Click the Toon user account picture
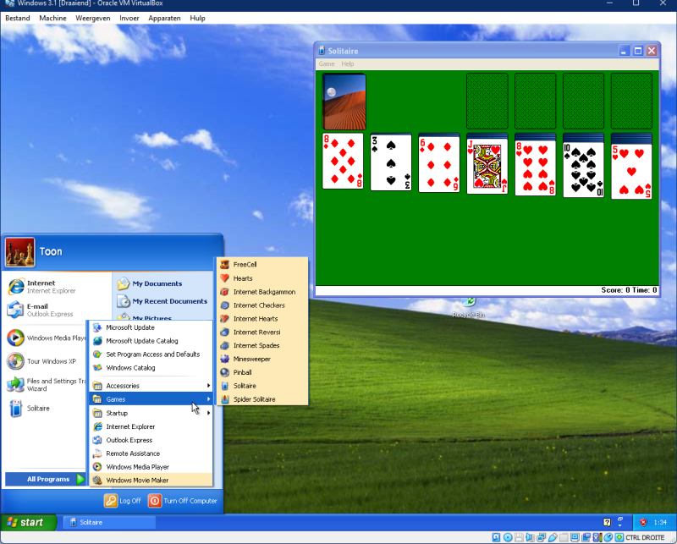Screen dimensions: 677x544 click(x=19, y=252)
